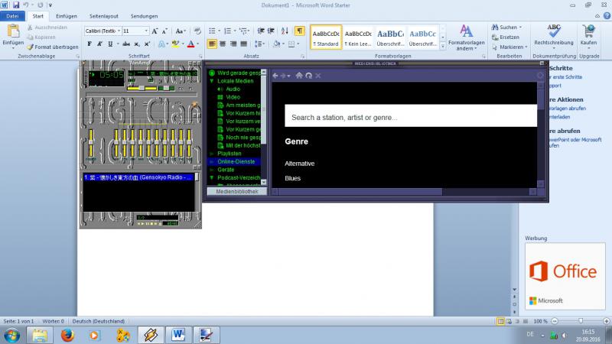Apply underline formatting (U) in Word
This screenshot has width=612, height=344.
(x=110, y=44)
